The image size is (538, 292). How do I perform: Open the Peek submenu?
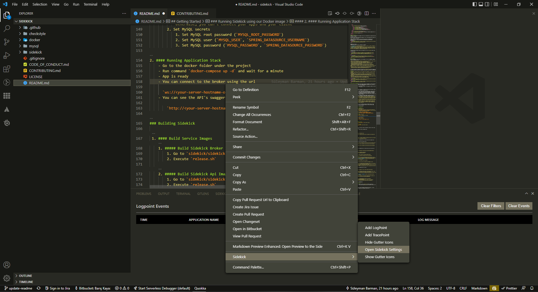[291, 97]
